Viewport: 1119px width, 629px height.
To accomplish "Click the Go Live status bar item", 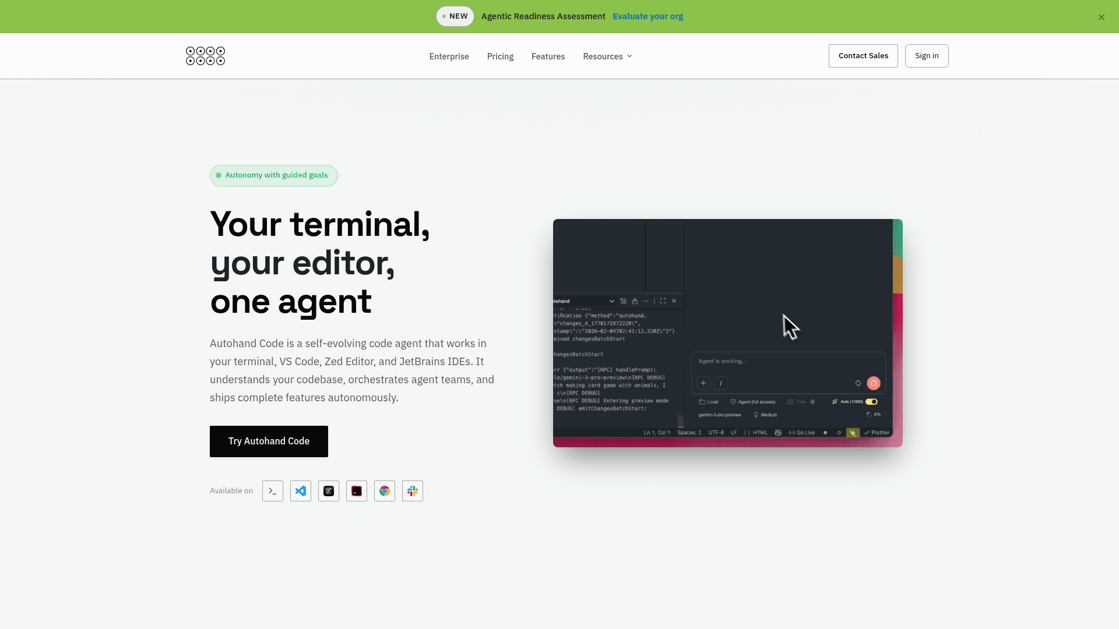I will point(802,433).
